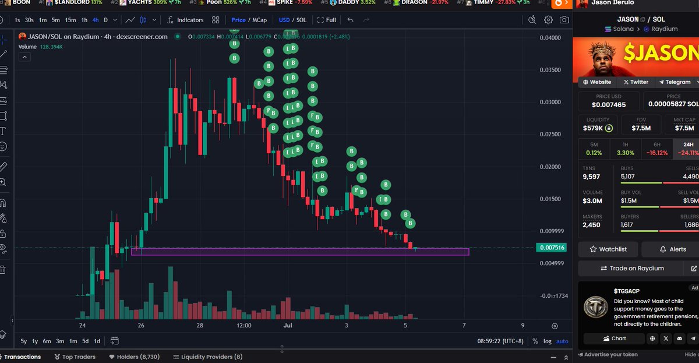The width and height of the screenshot is (699, 363).
Task: Take a chart snapshot with camera icon
Action: click(564, 20)
